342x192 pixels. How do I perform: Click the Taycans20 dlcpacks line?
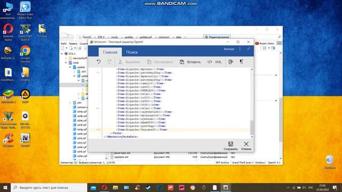[x=142, y=130]
